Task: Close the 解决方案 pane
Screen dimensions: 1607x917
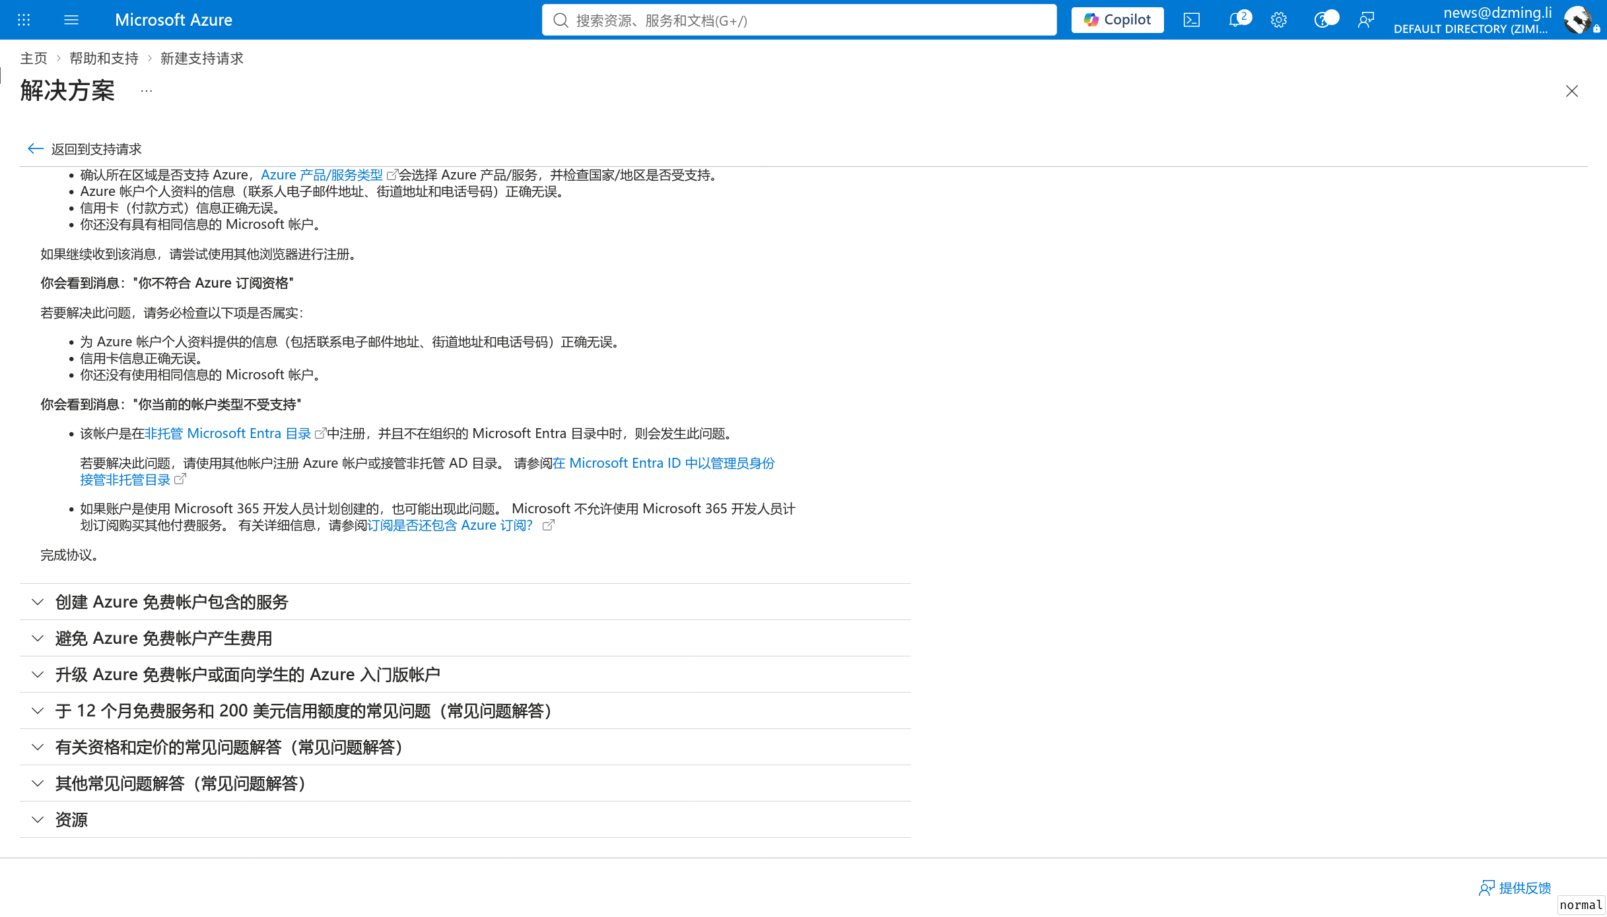Action: click(1572, 91)
